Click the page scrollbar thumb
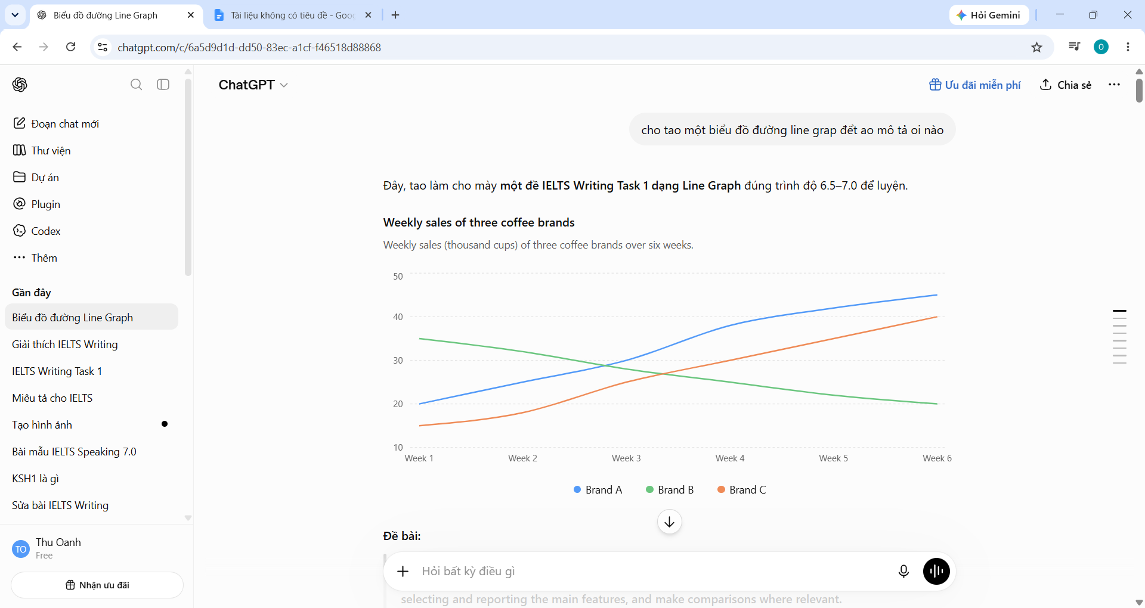Viewport: 1145px width, 608px height. [1139, 91]
